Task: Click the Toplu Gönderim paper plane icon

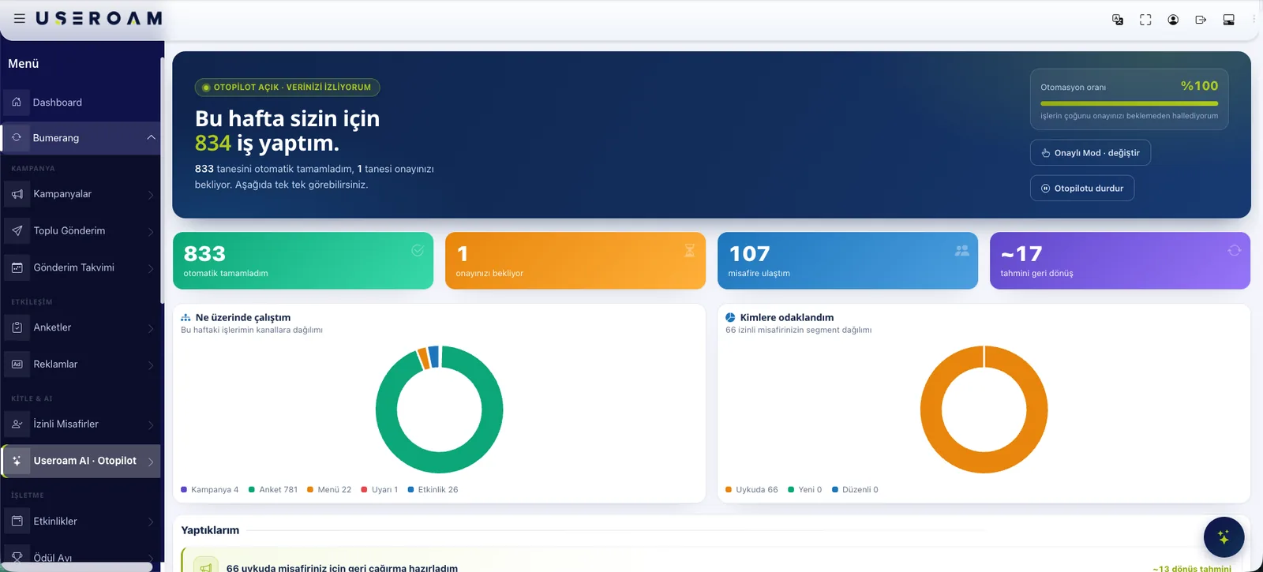Action: coord(17,230)
